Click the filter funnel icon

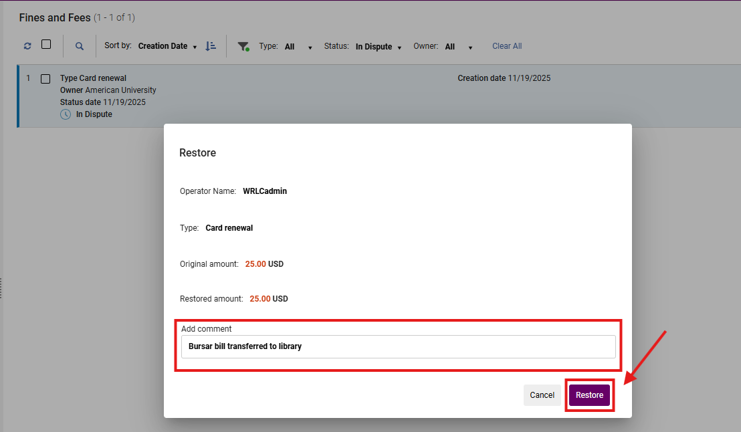(x=243, y=46)
